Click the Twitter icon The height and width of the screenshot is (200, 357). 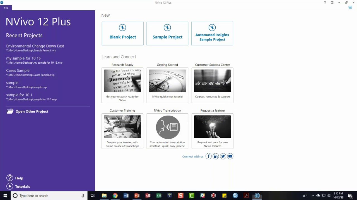[x=223, y=156]
